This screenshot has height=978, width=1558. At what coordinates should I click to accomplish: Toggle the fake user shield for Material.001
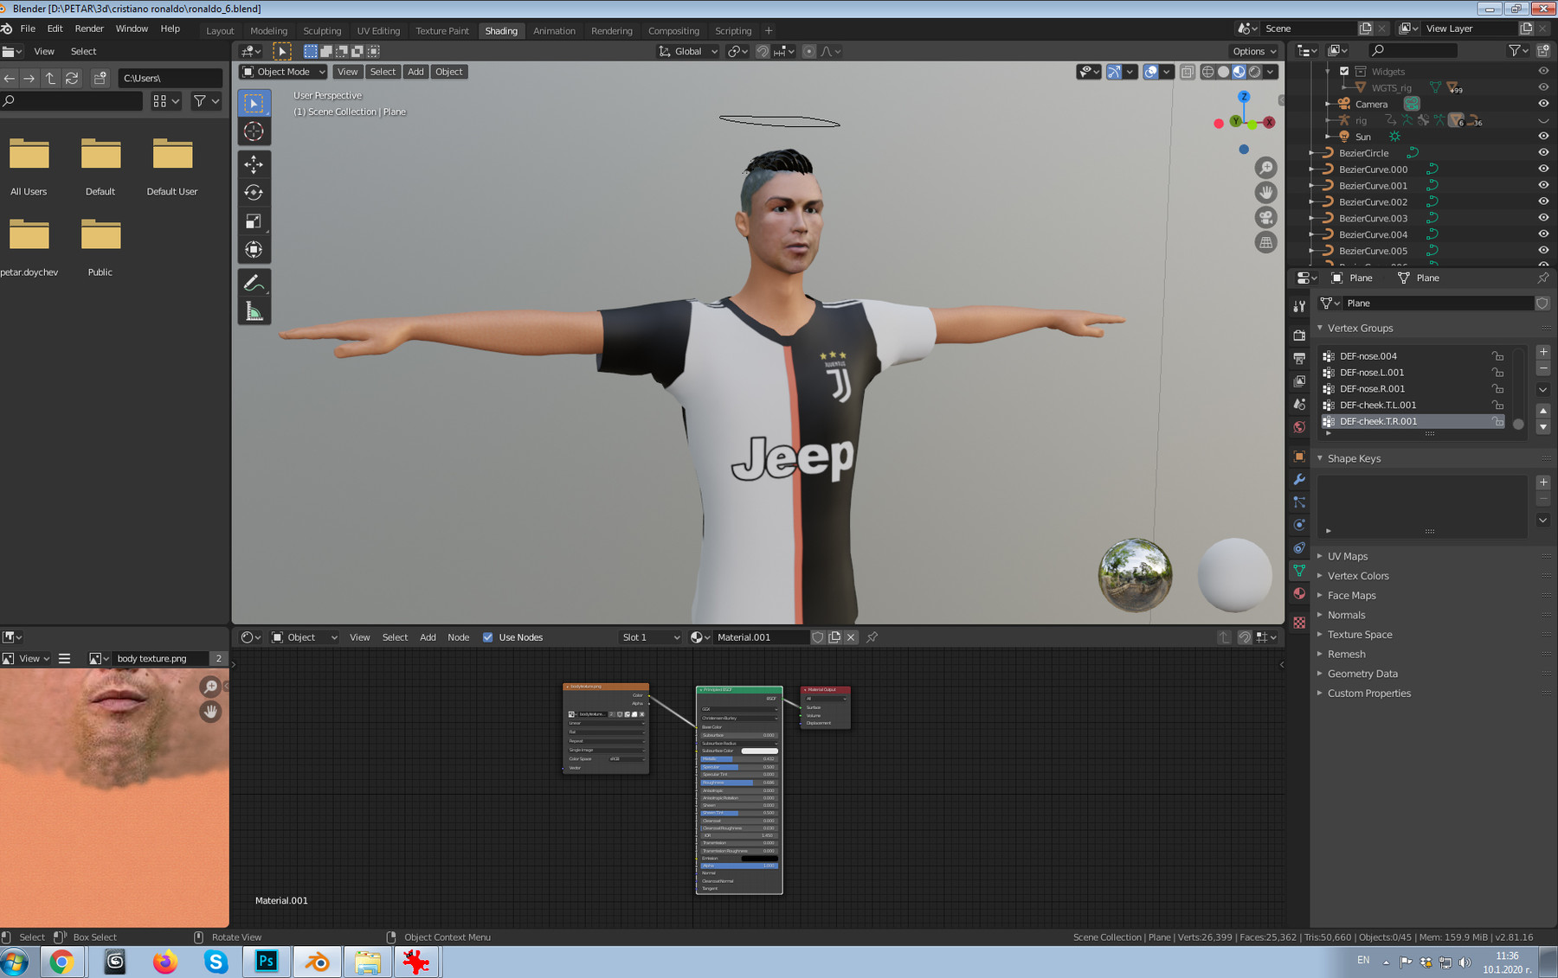(x=817, y=637)
